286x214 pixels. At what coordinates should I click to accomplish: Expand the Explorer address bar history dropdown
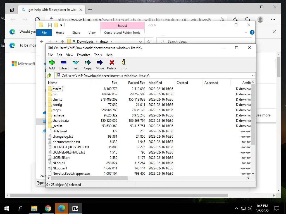pos(140,42)
